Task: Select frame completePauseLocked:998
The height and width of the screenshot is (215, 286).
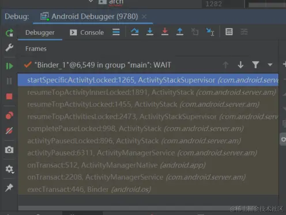Action: click(148, 128)
